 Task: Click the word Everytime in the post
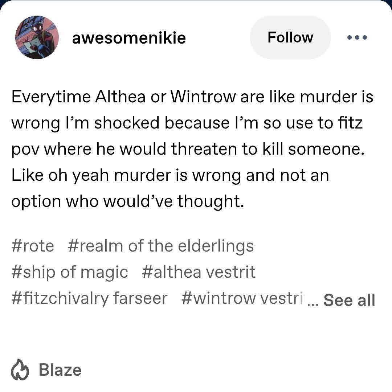(51, 97)
